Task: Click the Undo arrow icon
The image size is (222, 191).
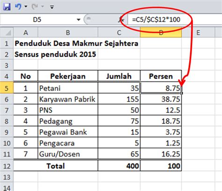Action: pyautogui.click(x=18, y=7)
